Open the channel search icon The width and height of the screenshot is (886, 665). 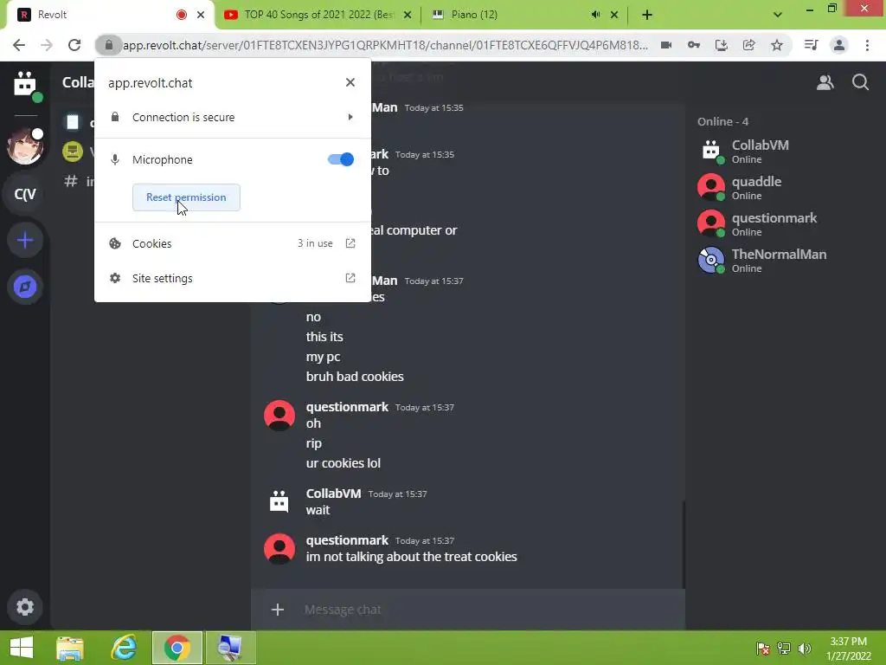(x=861, y=82)
